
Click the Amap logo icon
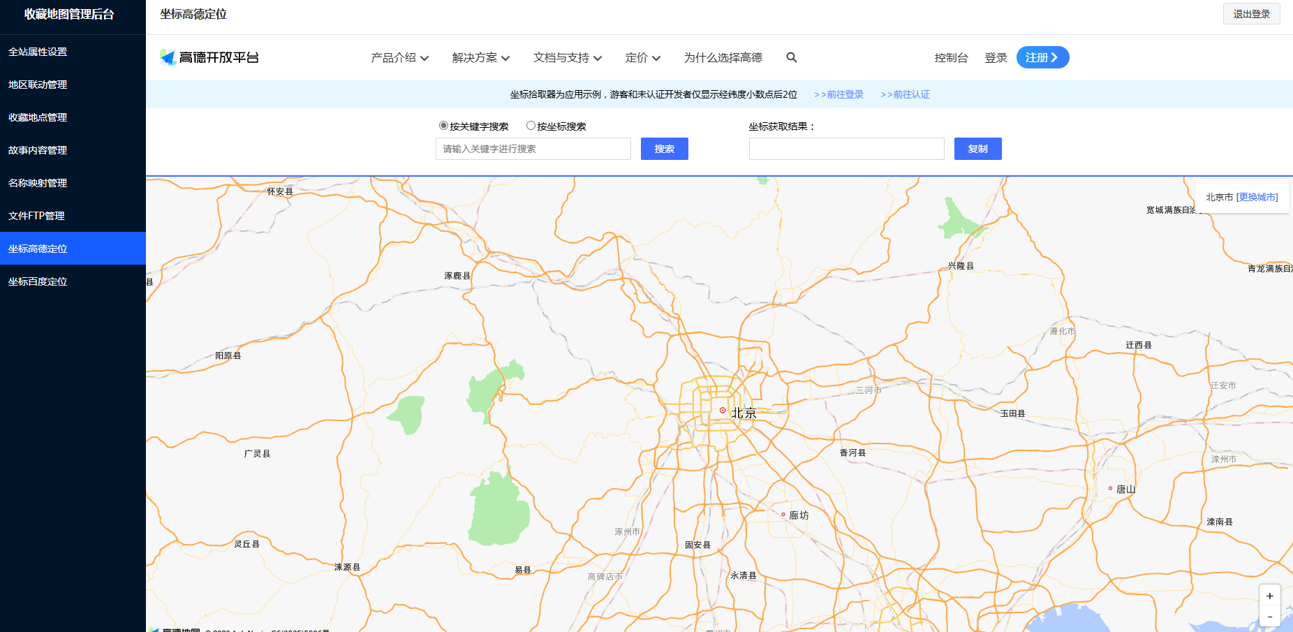[x=168, y=57]
